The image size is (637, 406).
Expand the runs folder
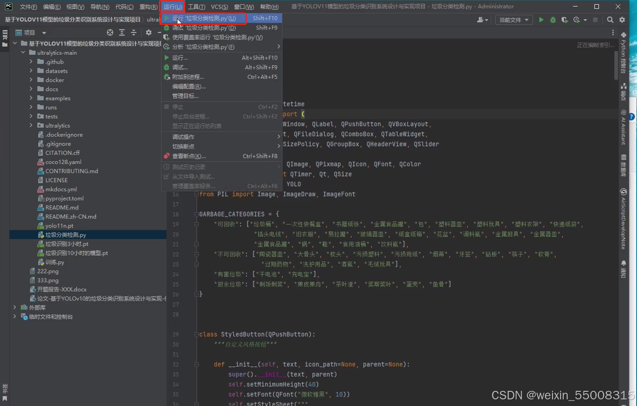tap(31, 107)
